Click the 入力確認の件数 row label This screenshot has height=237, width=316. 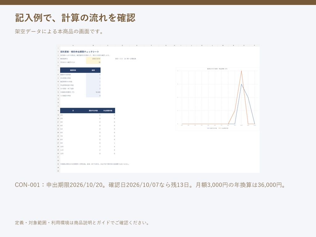65,96
